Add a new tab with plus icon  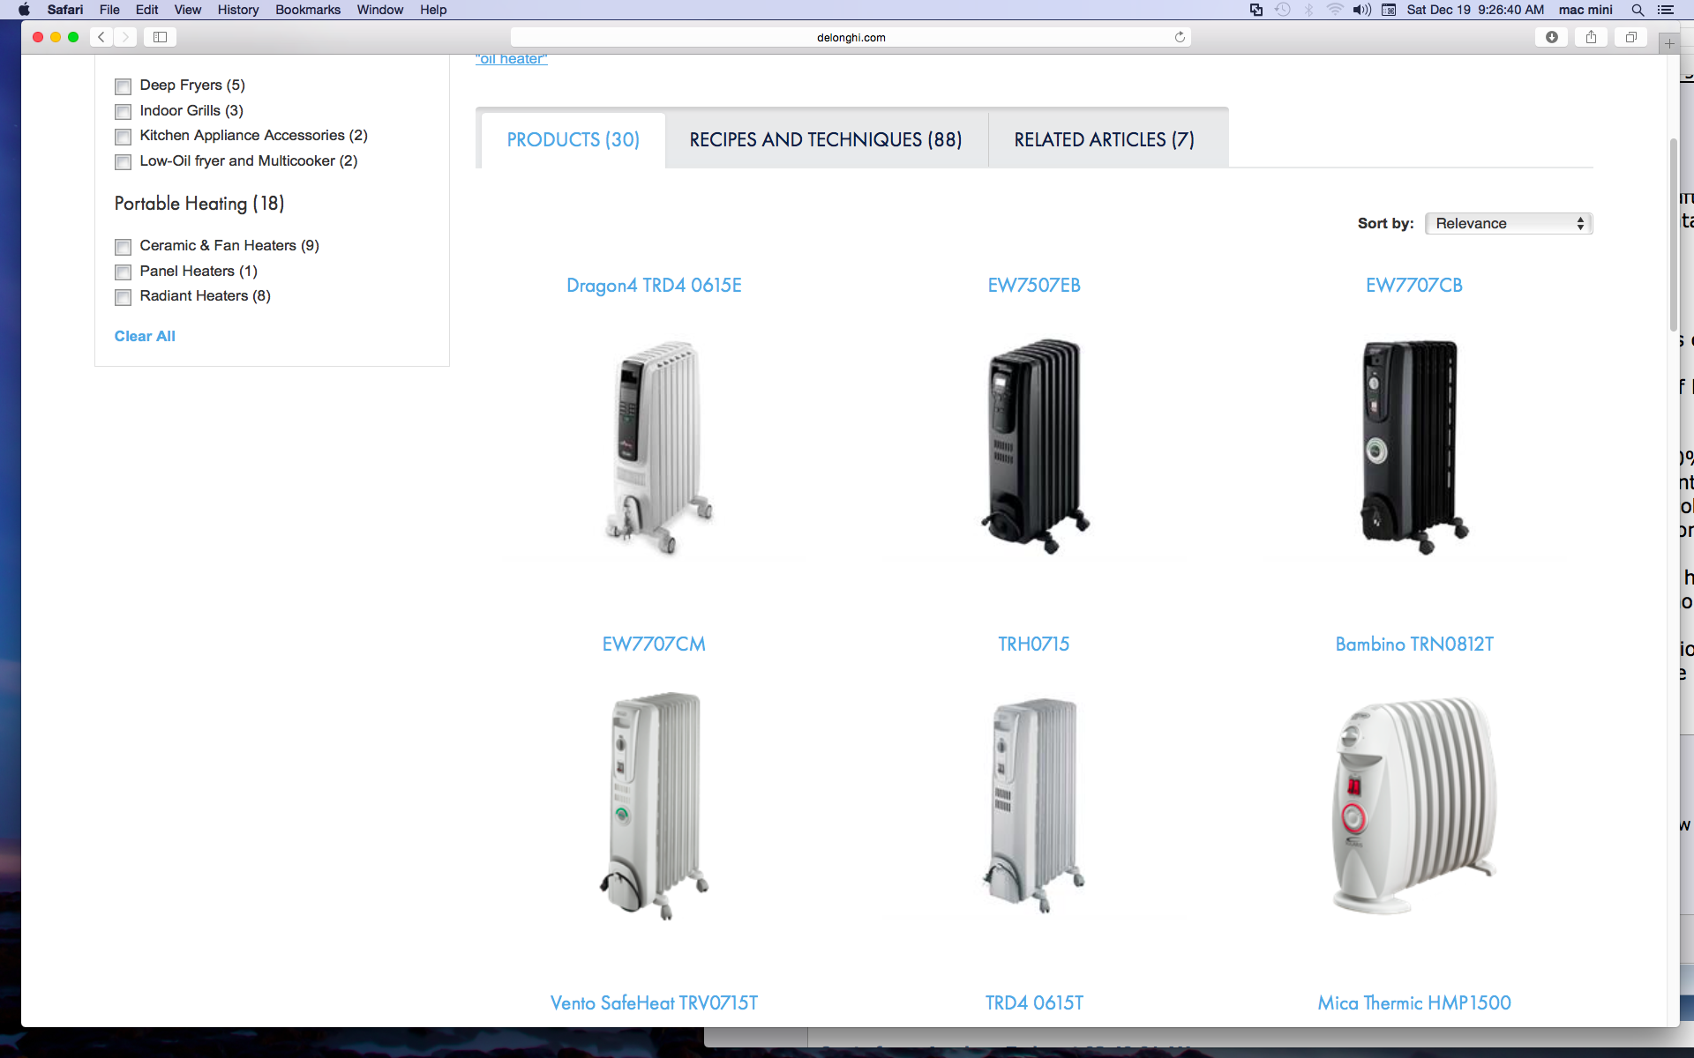click(x=1668, y=43)
